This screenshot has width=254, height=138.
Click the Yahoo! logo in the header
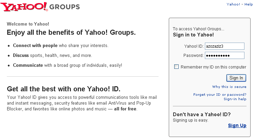pos(25,6)
